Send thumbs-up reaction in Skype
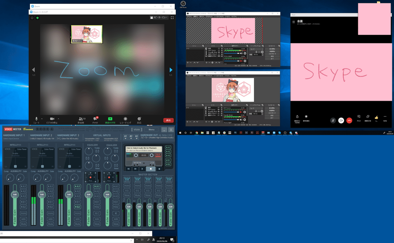The width and height of the screenshot is (394, 243). 376,117
